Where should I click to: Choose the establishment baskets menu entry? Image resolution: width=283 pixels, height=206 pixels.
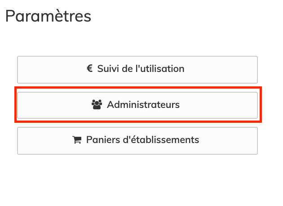click(x=137, y=140)
